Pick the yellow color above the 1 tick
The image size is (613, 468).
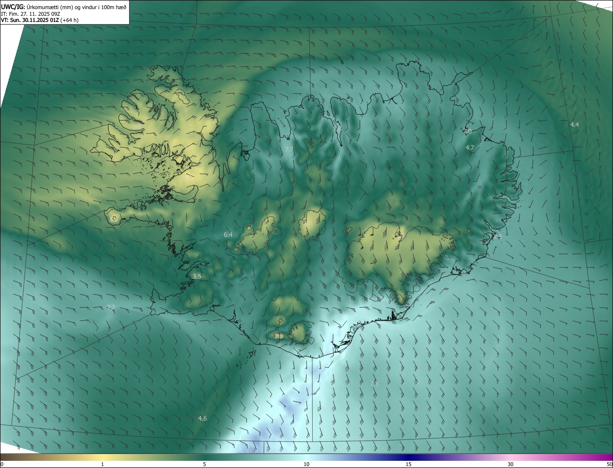pos(102,457)
